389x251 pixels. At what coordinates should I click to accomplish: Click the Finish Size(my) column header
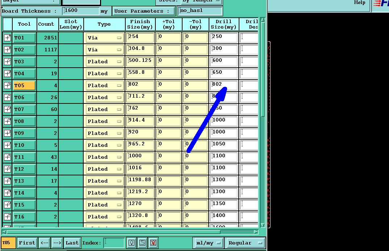coord(140,24)
